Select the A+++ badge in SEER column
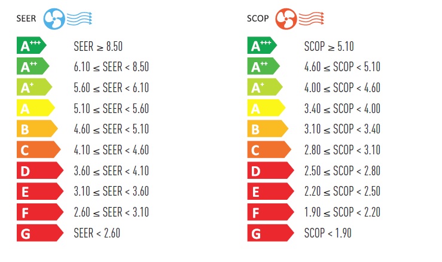This screenshot has width=442, height=262. (31, 46)
